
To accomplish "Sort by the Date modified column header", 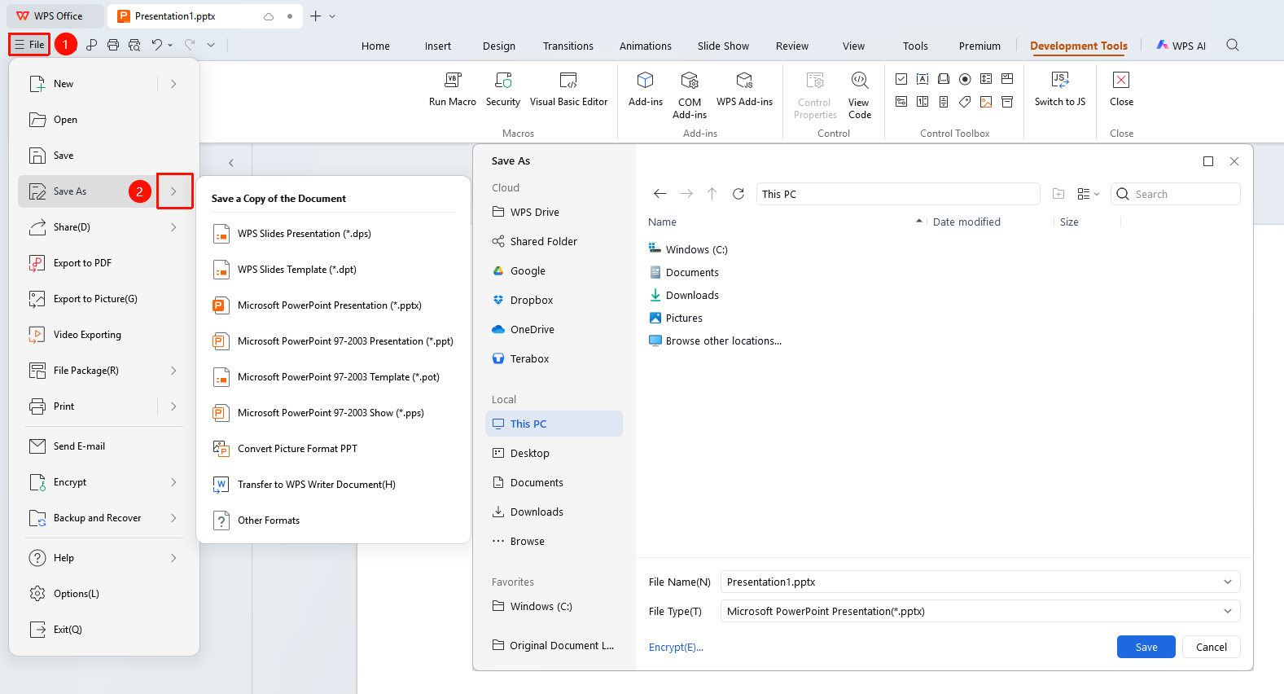I will coord(966,222).
